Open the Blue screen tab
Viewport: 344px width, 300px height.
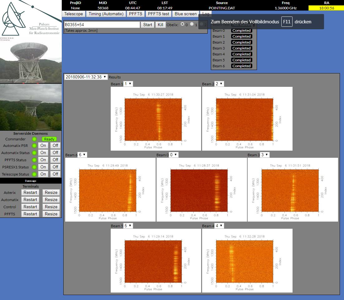pyautogui.click(x=186, y=14)
